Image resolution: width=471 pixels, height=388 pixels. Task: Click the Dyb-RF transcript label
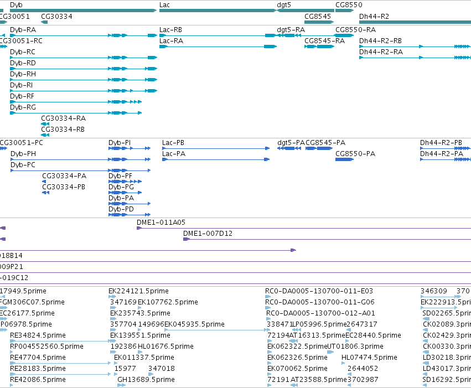[22, 96]
